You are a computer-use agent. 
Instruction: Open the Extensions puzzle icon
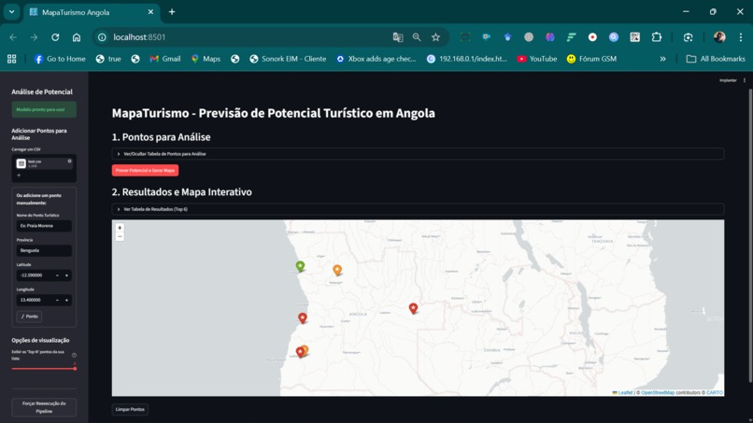coord(656,37)
